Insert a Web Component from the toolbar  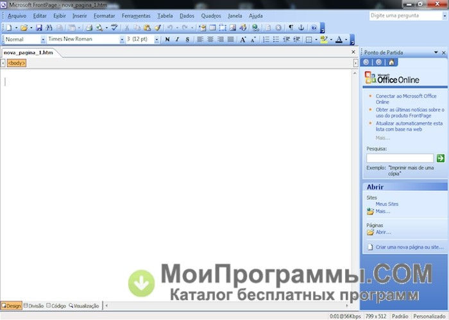[x=203, y=28]
